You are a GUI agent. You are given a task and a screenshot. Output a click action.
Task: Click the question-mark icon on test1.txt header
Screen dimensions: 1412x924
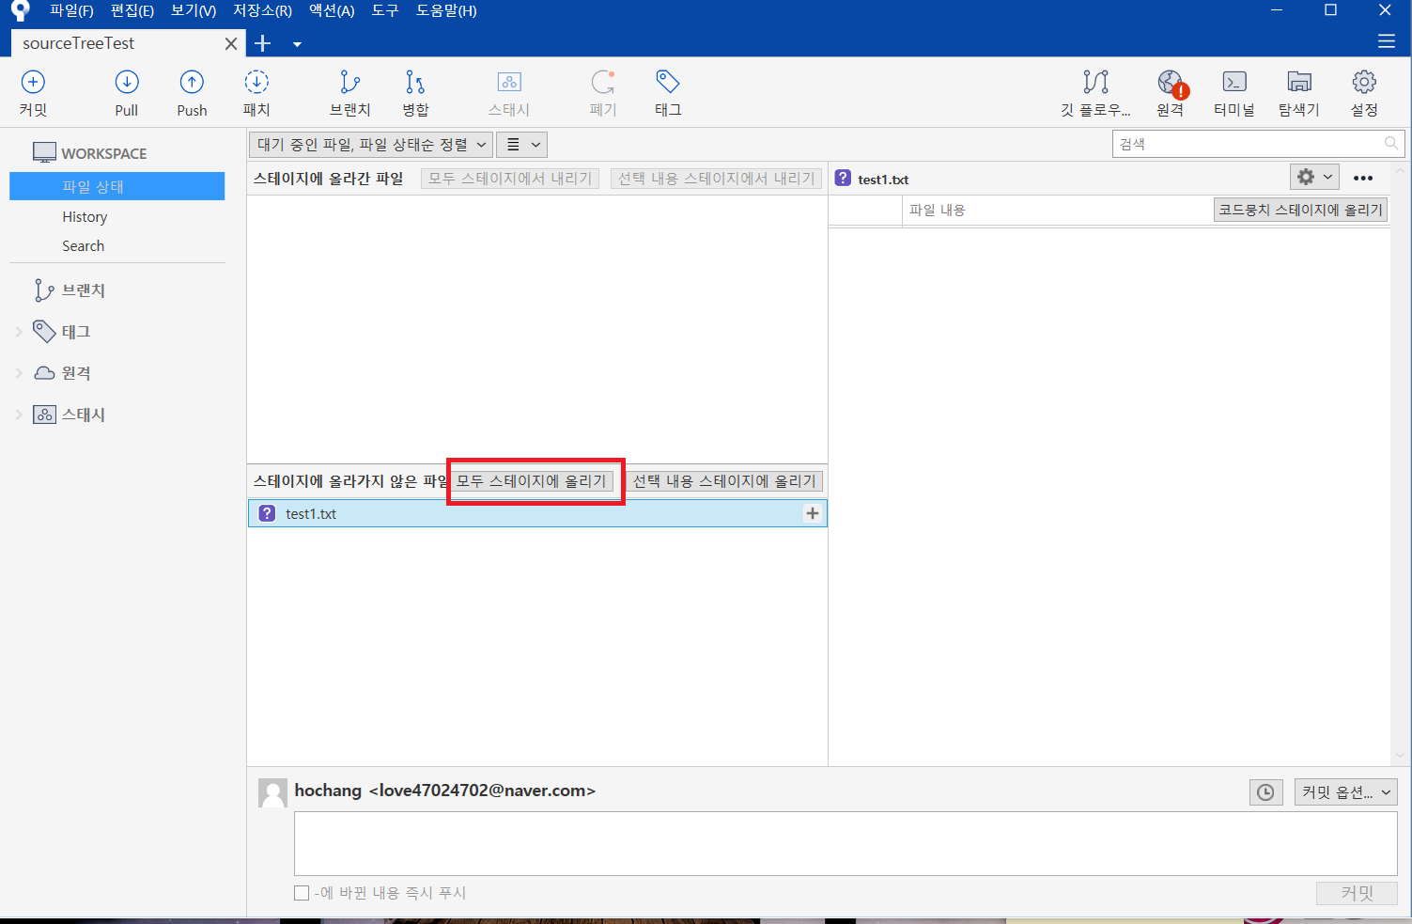click(843, 178)
